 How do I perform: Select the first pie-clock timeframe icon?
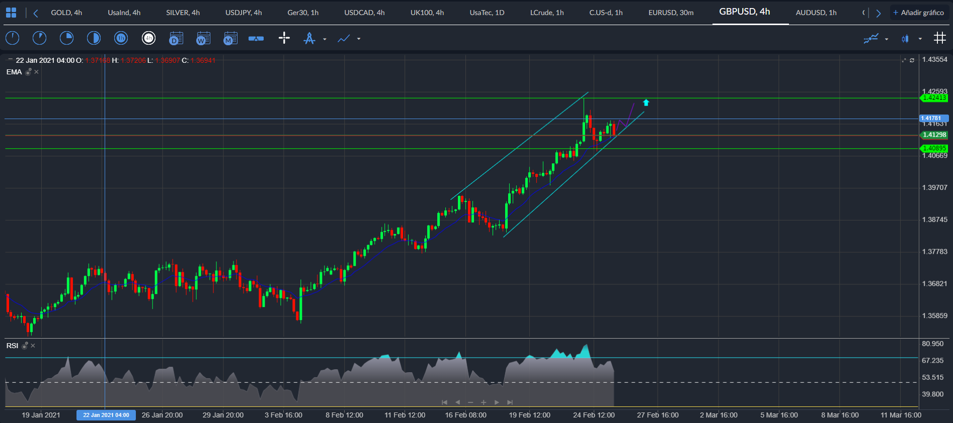(x=12, y=38)
